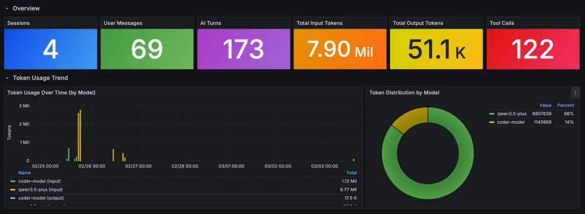Click the tallest yellow bar in chart
Viewport: 585px width, 214px height.
pyautogui.click(x=80, y=135)
